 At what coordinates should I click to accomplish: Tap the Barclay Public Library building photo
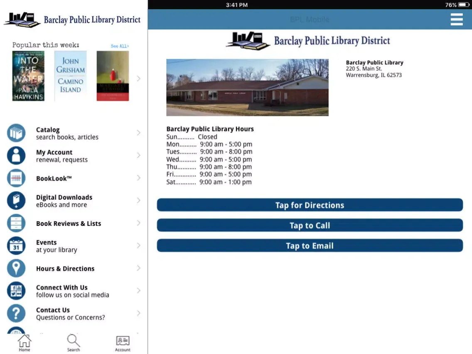click(248, 87)
